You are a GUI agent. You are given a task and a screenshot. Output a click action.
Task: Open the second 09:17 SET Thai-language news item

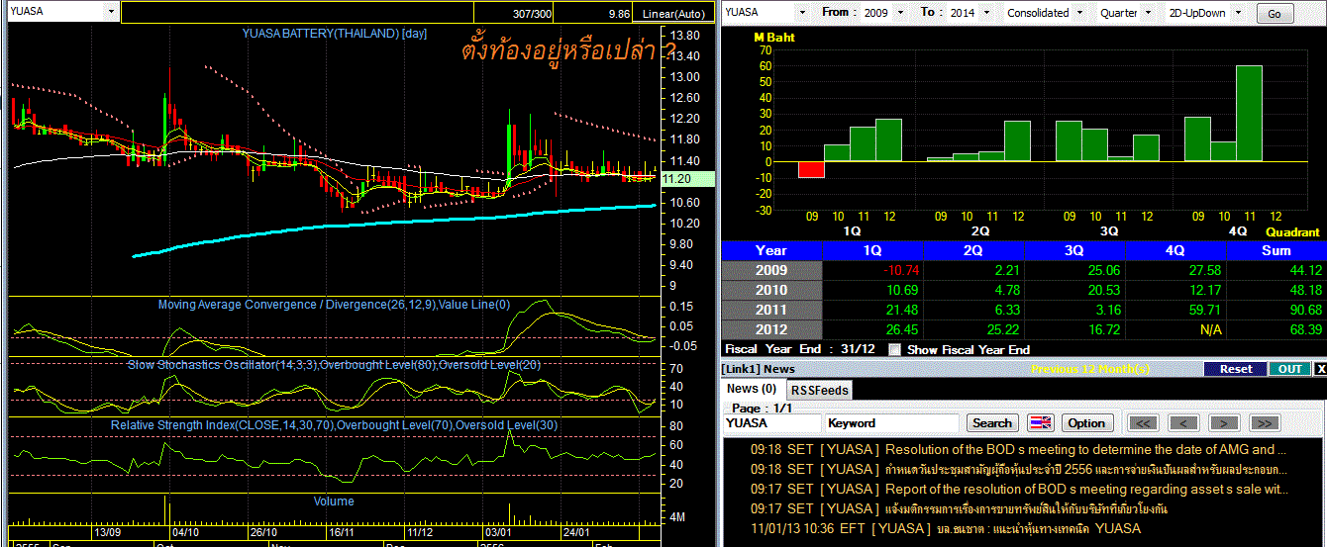[x=959, y=508]
